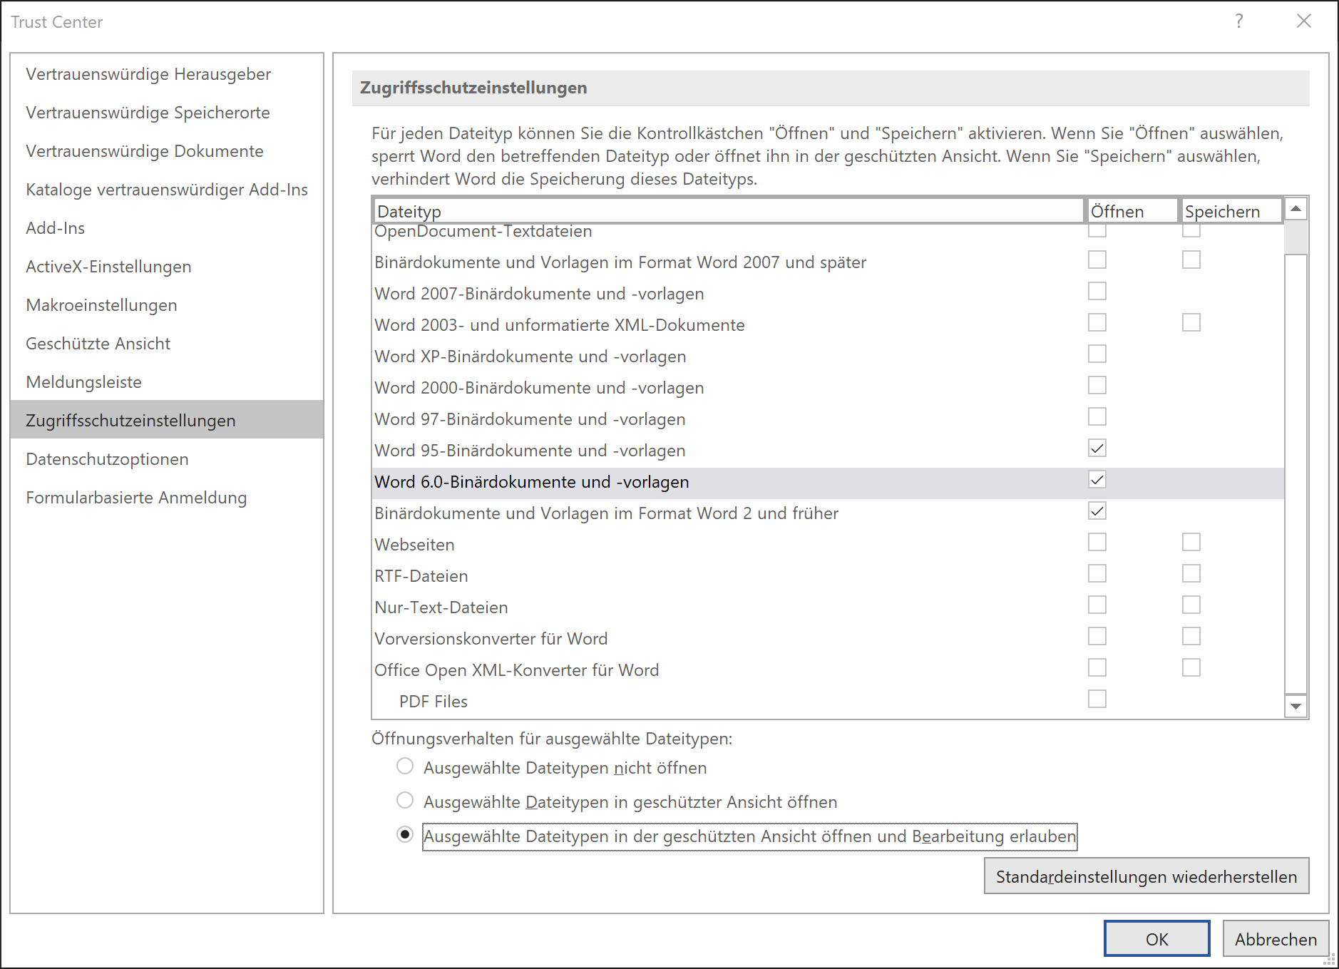
Task: Click the scrollbar down arrow
Action: click(x=1296, y=707)
